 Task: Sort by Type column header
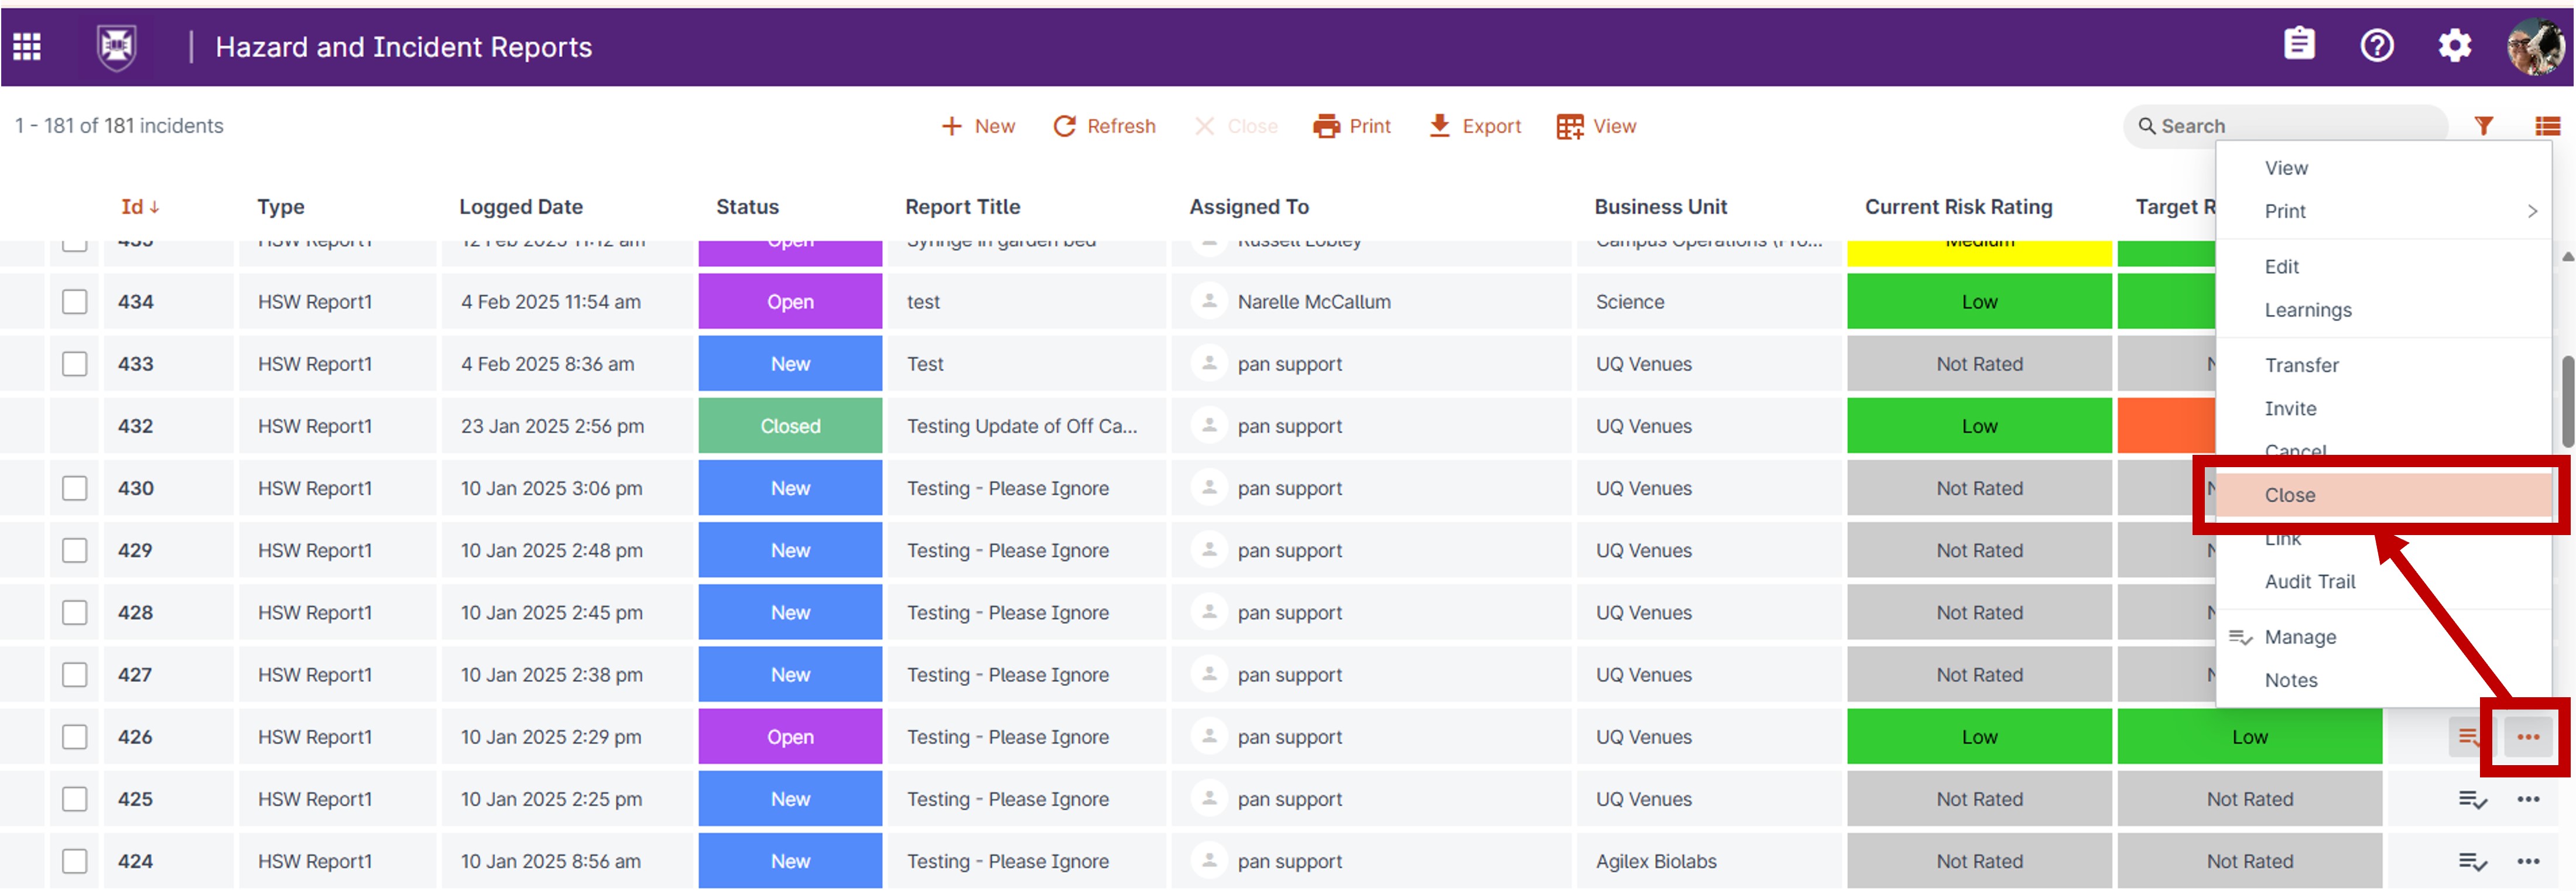[x=281, y=207]
